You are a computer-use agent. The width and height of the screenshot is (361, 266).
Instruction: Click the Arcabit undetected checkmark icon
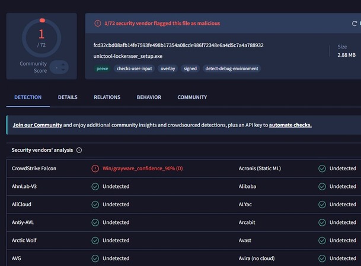click(x=322, y=222)
